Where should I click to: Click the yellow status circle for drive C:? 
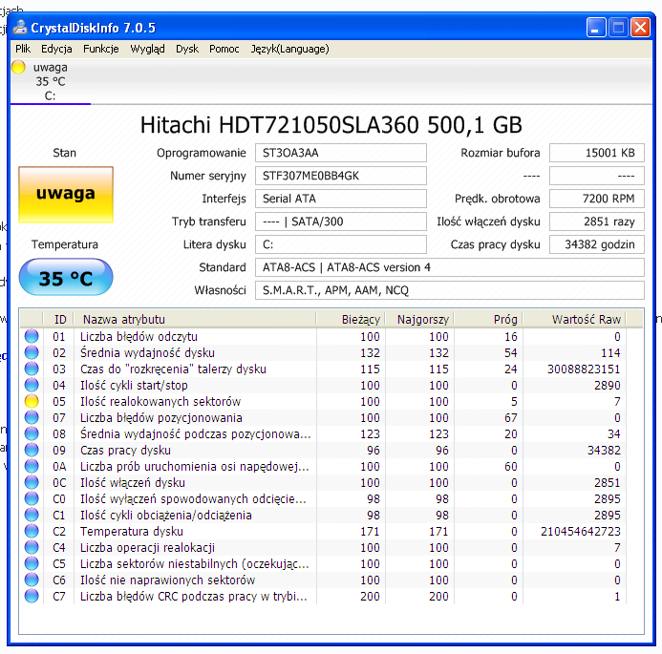pos(18,67)
